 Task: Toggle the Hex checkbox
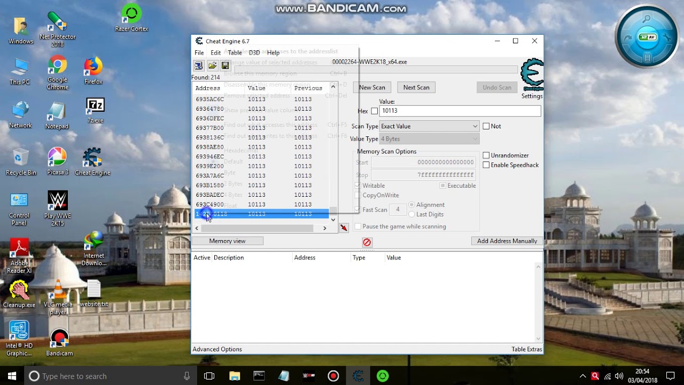[x=374, y=111]
